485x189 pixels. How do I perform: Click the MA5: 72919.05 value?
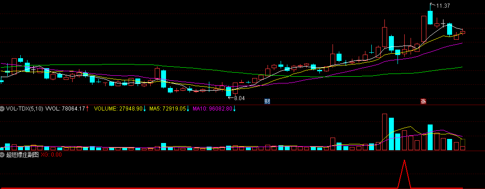pyautogui.click(x=167, y=109)
